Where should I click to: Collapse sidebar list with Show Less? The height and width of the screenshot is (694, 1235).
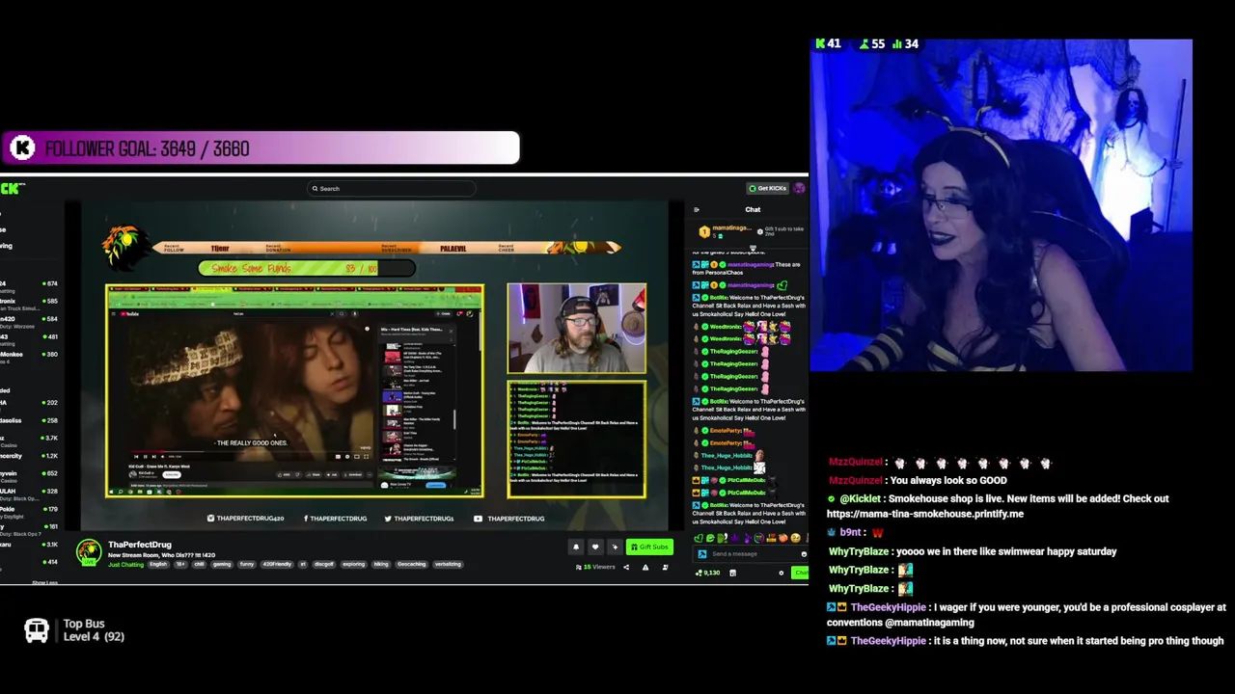tap(44, 582)
